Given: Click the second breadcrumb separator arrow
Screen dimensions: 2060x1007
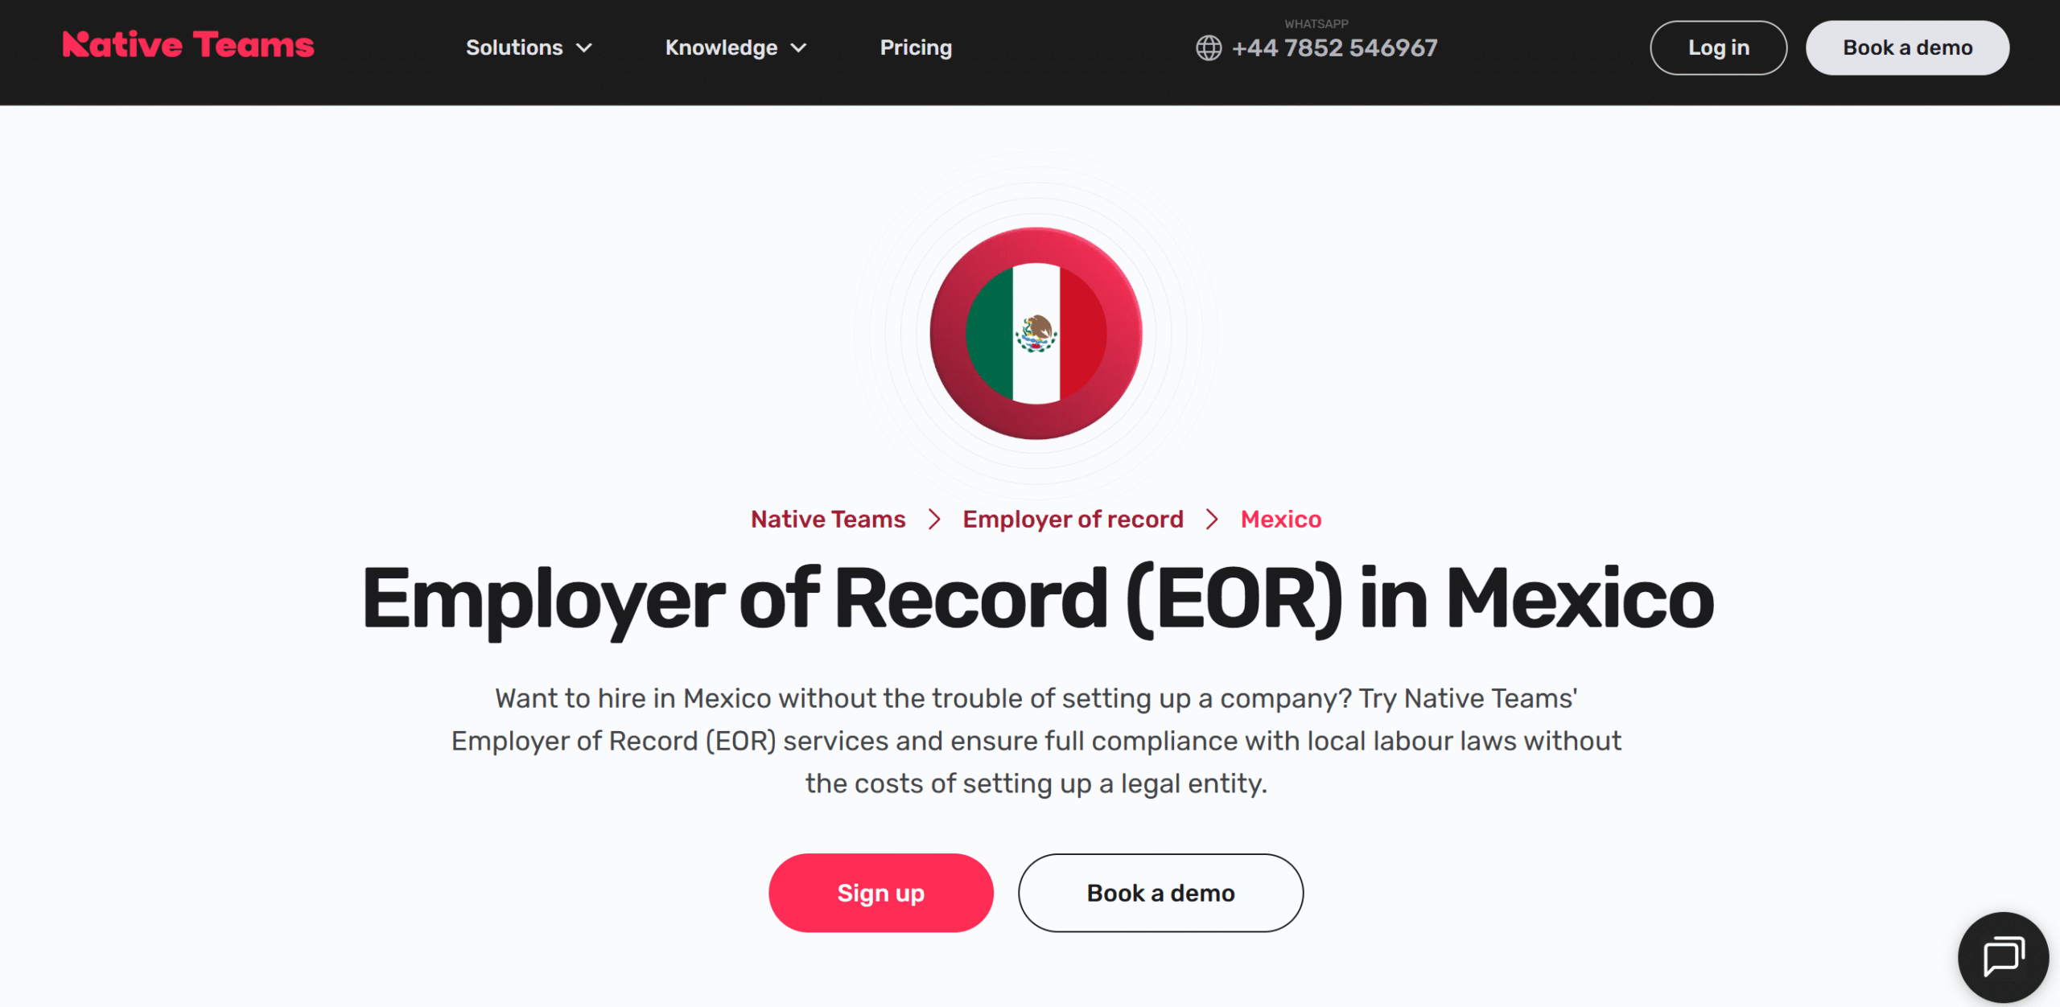Looking at the screenshot, I should point(1212,520).
